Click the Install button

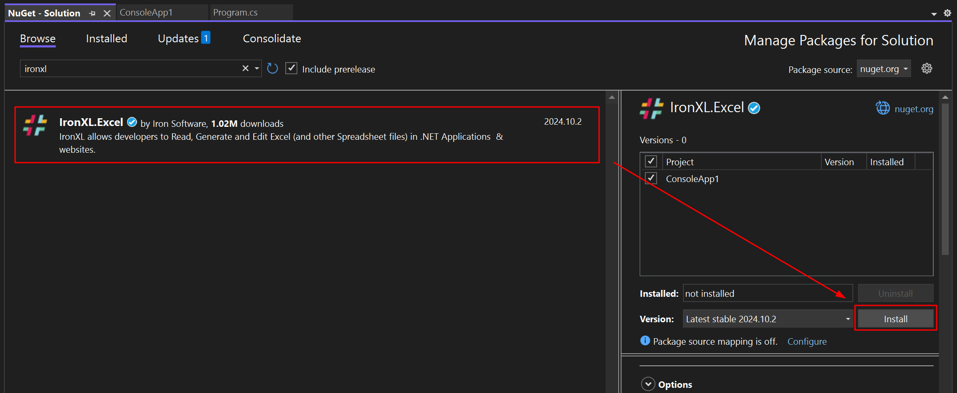896,319
